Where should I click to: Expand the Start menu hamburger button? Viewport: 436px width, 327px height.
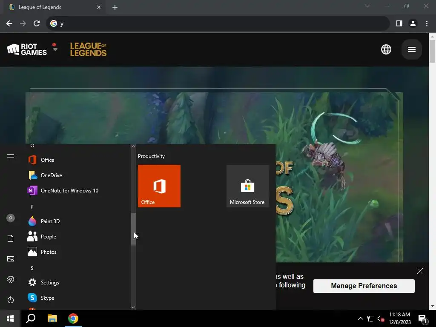click(x=11, y=156)
